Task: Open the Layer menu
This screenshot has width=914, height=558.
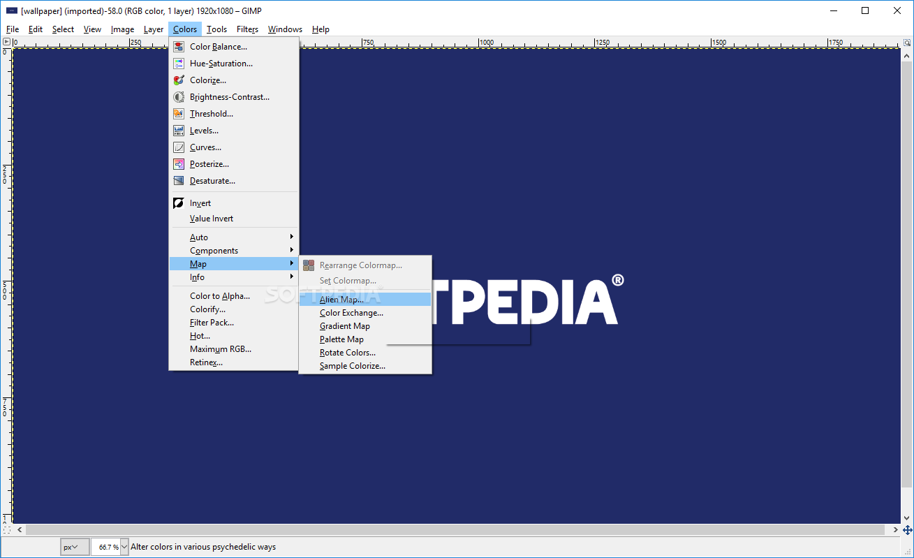Action: pos(154,29)
